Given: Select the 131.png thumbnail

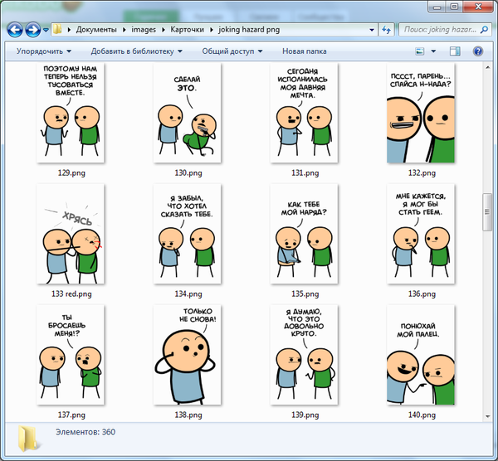Looking at the screenshot, I should 304,113.
